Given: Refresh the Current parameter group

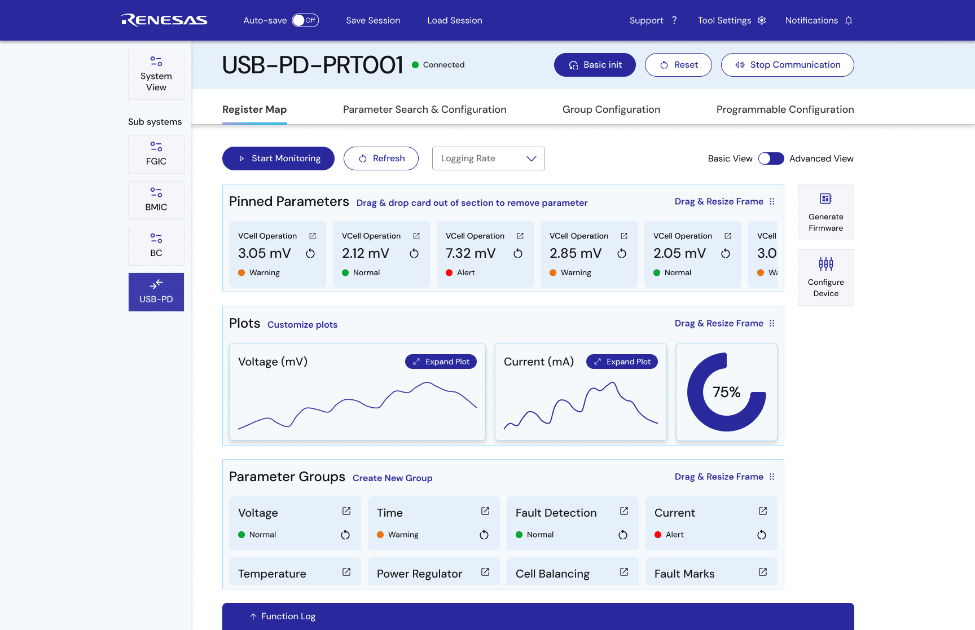Looking at the screenshot, I should (x=762, y=535).
